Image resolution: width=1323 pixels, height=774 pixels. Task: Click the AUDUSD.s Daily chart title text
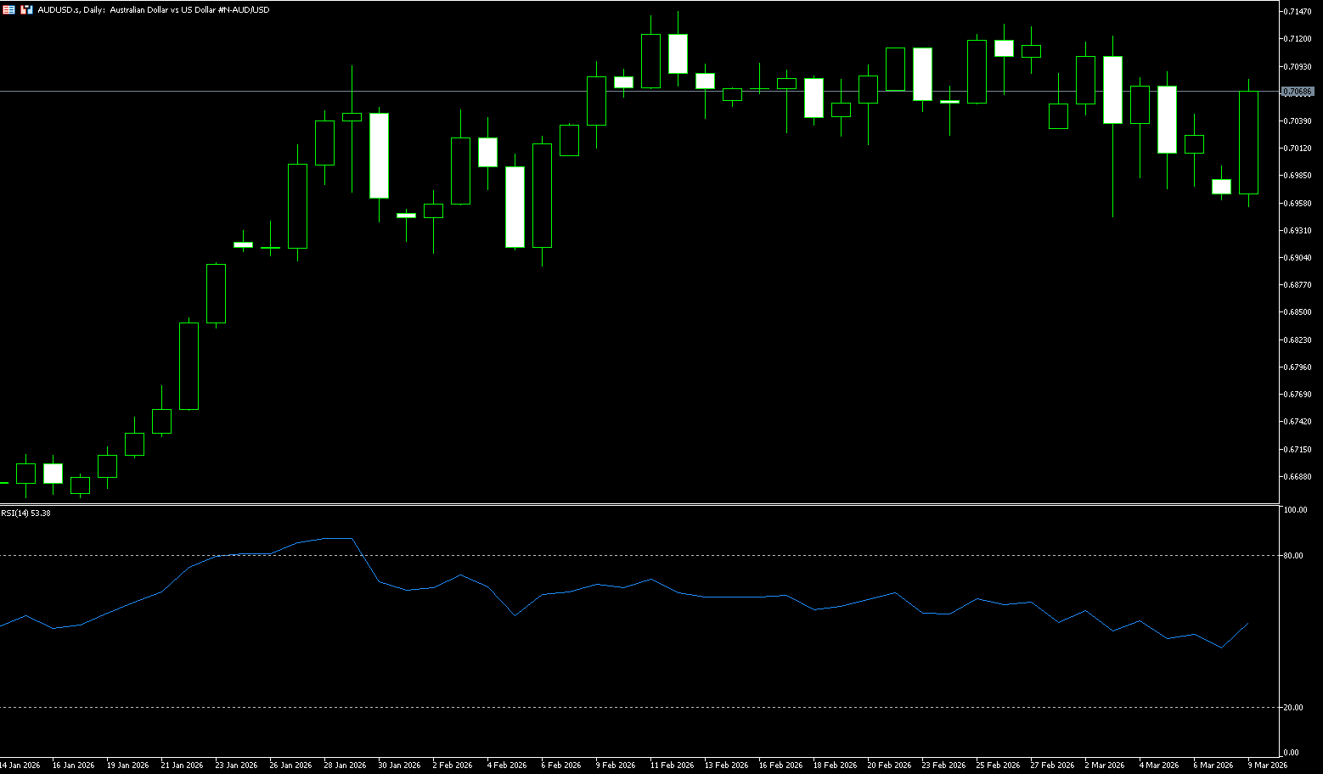tap(153, 10)
